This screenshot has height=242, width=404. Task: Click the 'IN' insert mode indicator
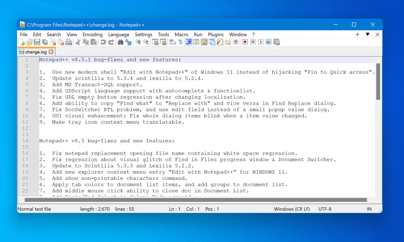pyautogui.click(x=369, y=209)
